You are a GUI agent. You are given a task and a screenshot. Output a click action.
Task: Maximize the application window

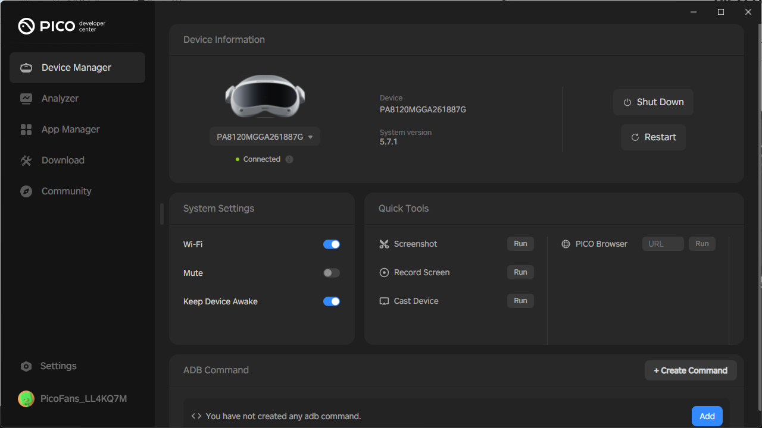coord(721,12)
